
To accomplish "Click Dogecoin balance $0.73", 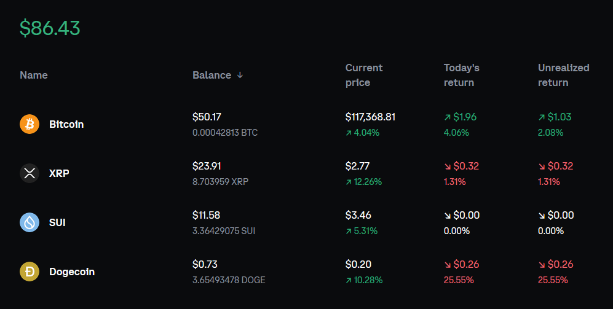I will pyautogui.click(x=205, y=265).
